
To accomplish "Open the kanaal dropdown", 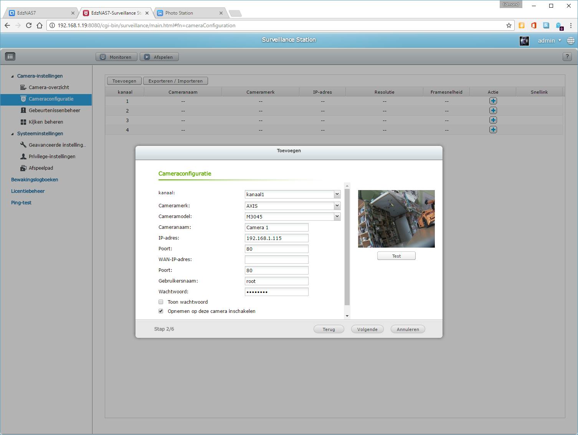I will (292, 195).
